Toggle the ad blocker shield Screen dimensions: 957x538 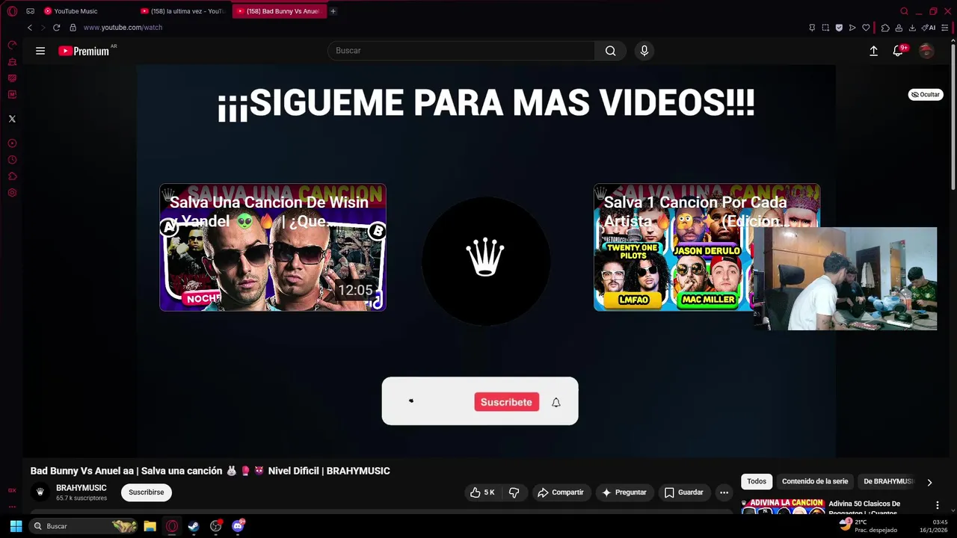click(839, 28)
